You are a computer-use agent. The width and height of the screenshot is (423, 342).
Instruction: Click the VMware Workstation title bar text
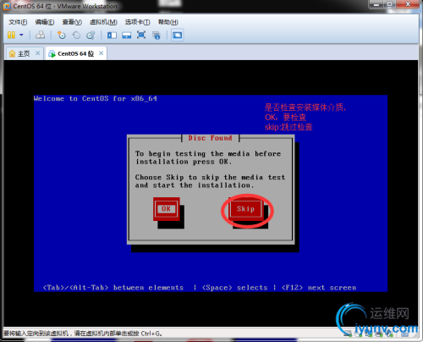(65, 6)
